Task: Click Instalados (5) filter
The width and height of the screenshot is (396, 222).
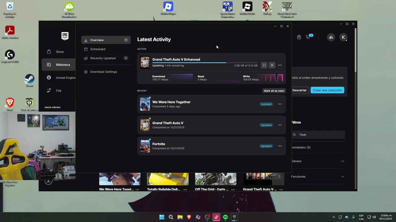Action: [x=301, y=147]
